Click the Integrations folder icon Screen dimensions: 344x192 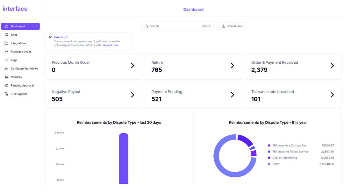pyautogui.click(x=6, y=43)
